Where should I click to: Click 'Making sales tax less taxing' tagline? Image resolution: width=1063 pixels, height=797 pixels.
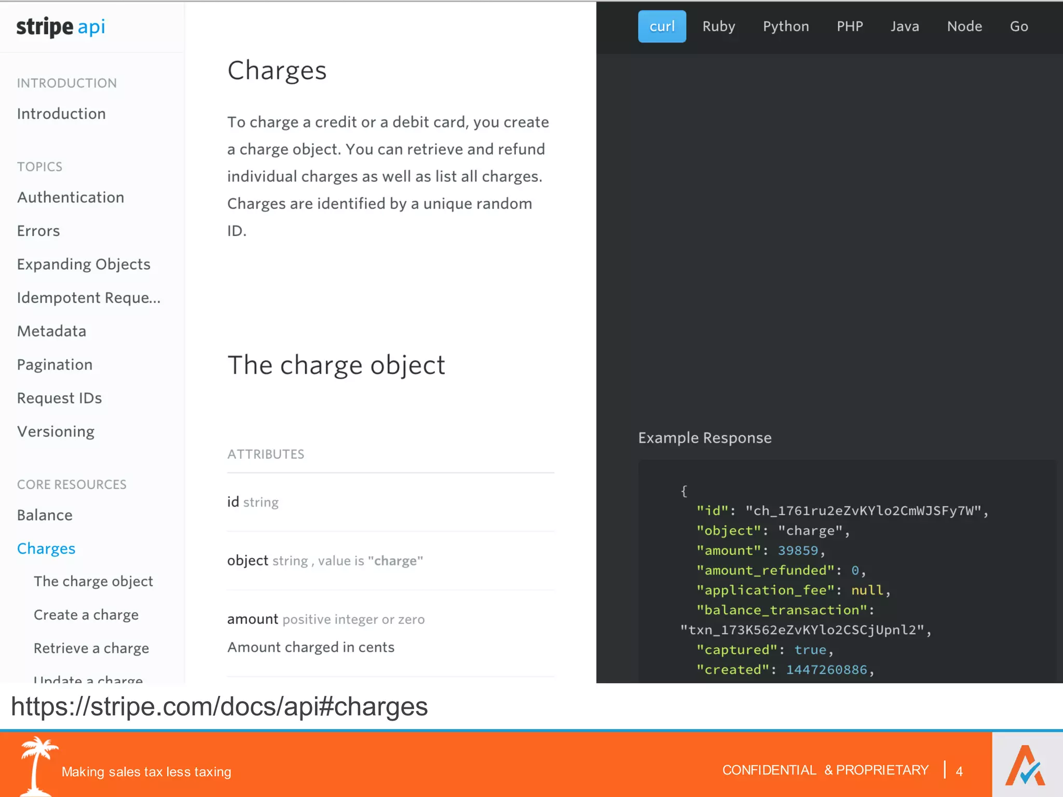[x=146, y=772]
